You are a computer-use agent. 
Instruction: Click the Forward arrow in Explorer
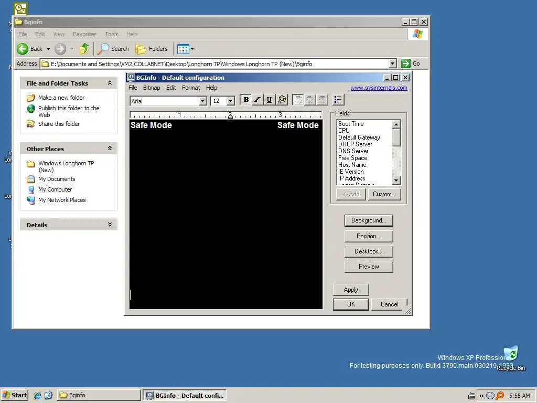pos(60,49)
